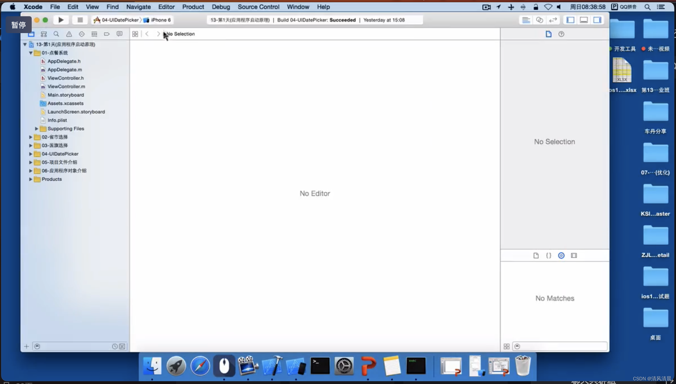Open the Issue navigator warning icon
Image resolution: width=676 pixels, height=384 pixels.
(69, 34)
